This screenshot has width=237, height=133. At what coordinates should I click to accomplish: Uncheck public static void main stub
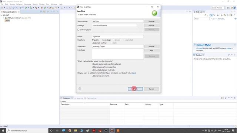point(93,64)
